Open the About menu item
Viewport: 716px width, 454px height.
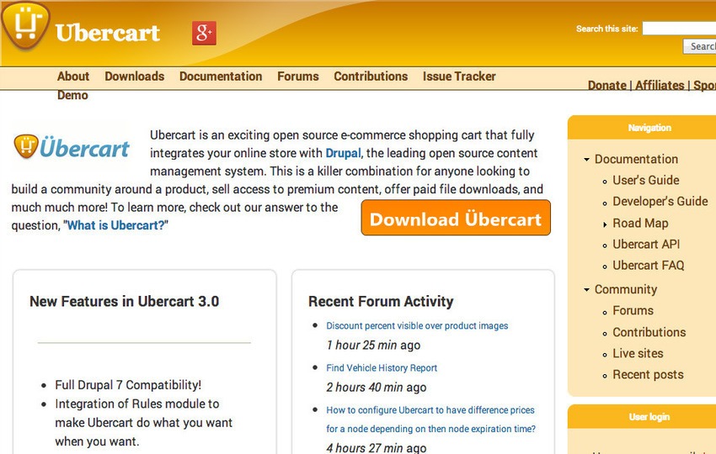coord(73,77)
